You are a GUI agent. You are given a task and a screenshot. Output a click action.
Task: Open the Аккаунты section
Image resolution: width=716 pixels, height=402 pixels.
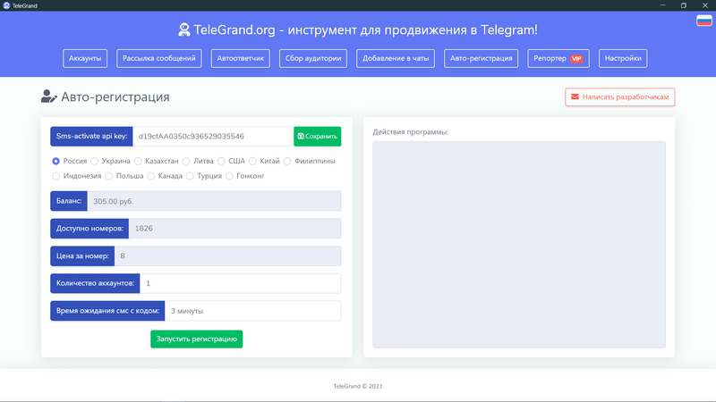[x=85, y=58]
